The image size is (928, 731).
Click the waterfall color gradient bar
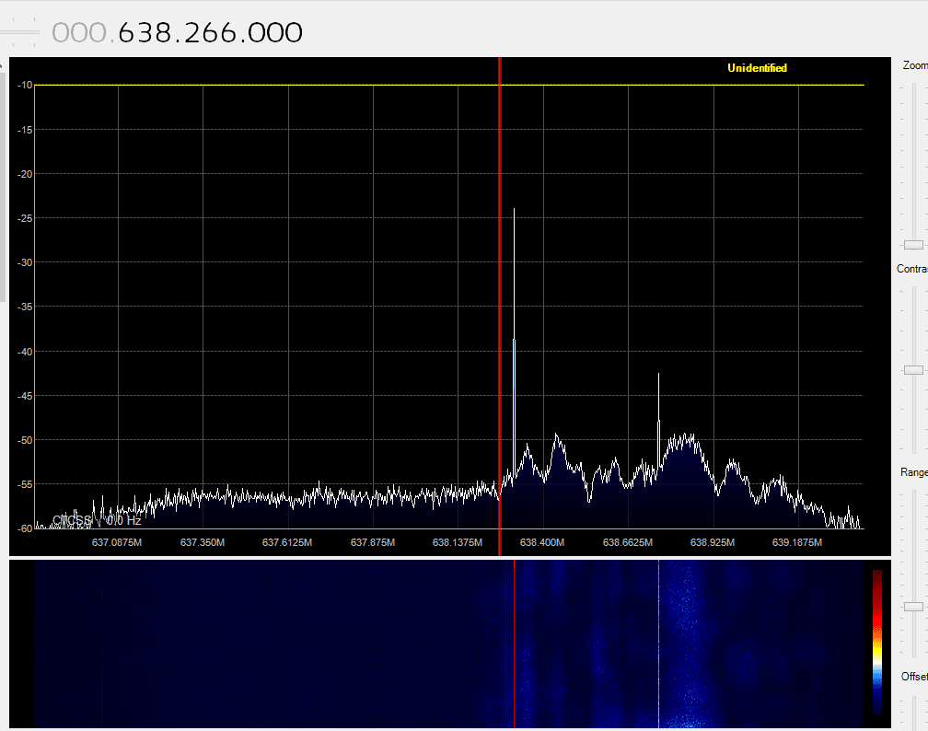click(876, 640)
